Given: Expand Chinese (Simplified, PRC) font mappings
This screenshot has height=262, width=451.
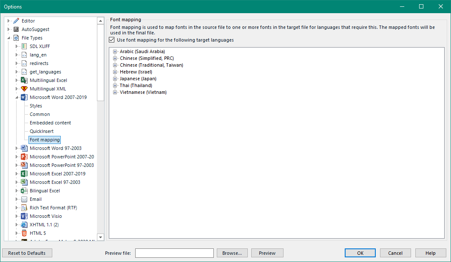Looking at the screenshot, I should click(115, 58).
